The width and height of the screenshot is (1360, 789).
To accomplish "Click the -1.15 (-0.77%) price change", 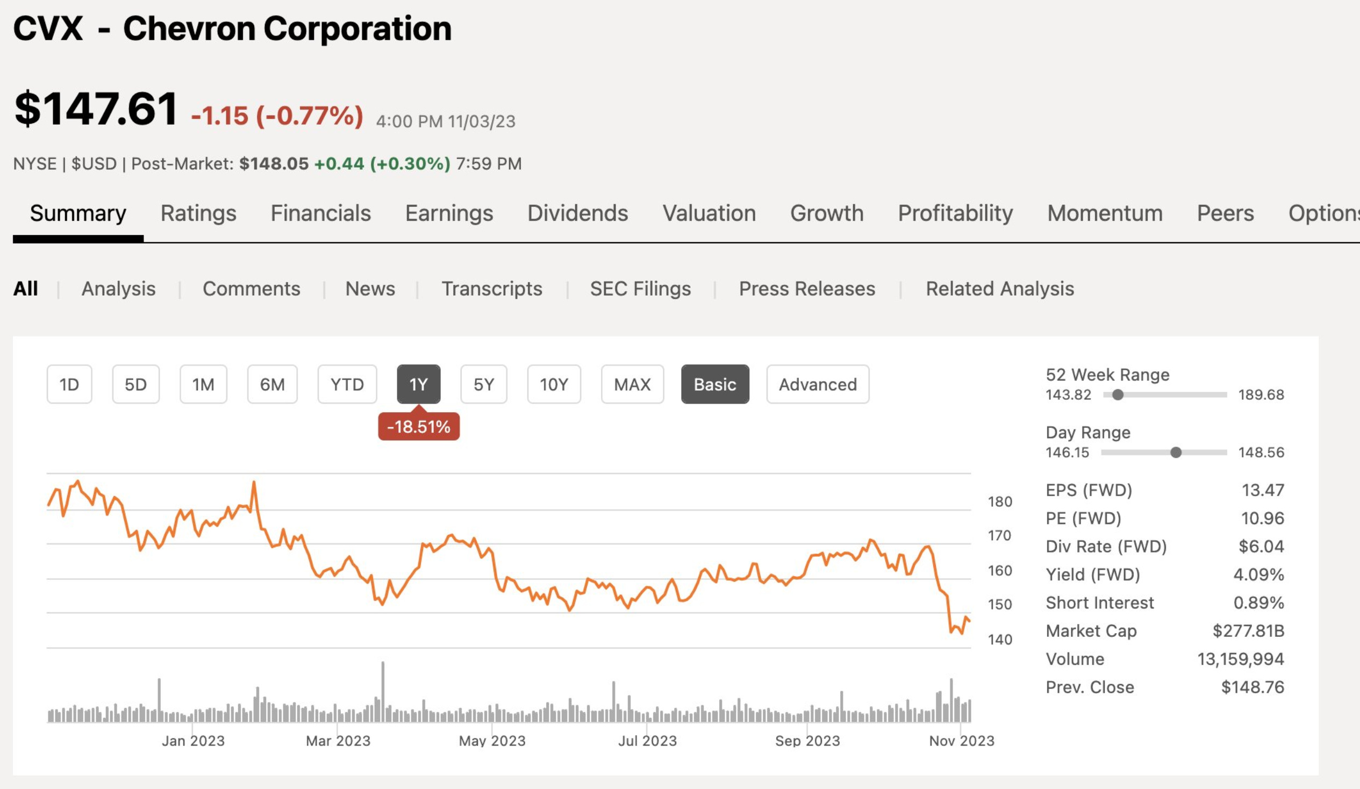I will 277,116.
